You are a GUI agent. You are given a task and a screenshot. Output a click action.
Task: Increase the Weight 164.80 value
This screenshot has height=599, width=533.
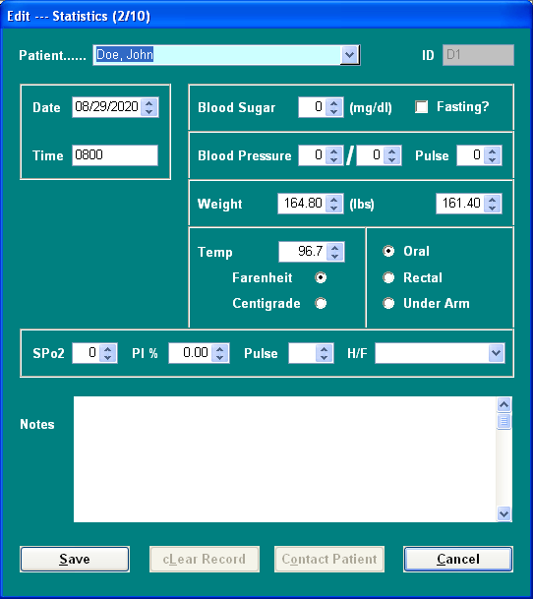click(x=334, y=199)
